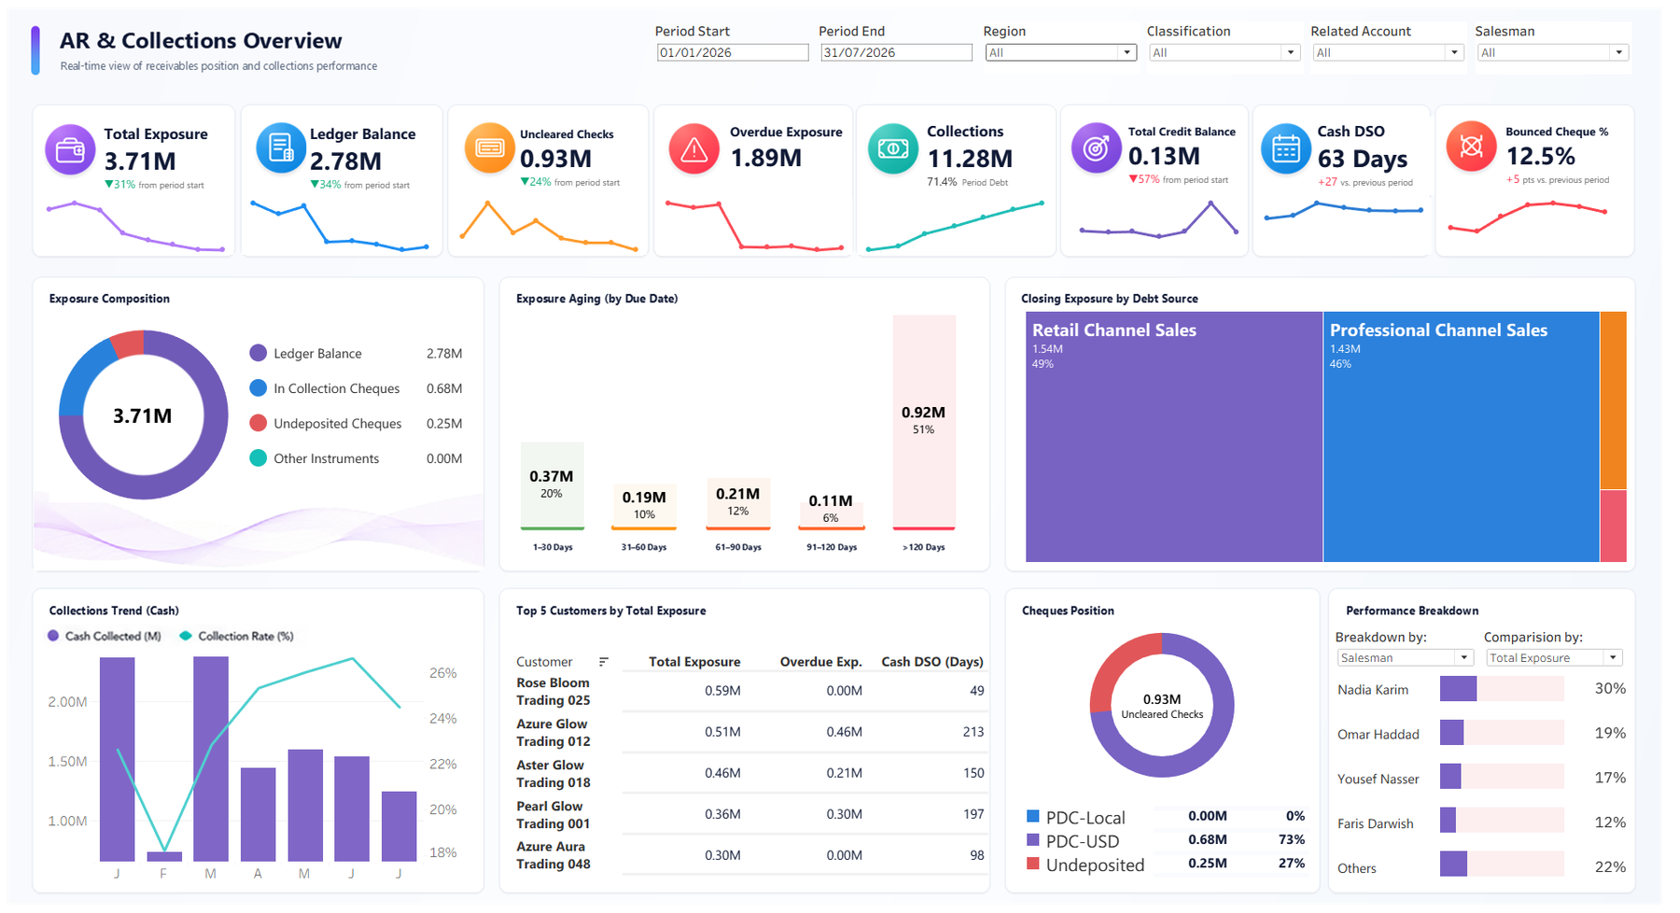Click Nadia Karim's performance bar
The height and width of the screenshot is (913, 1680).
tap(1458, 689)
